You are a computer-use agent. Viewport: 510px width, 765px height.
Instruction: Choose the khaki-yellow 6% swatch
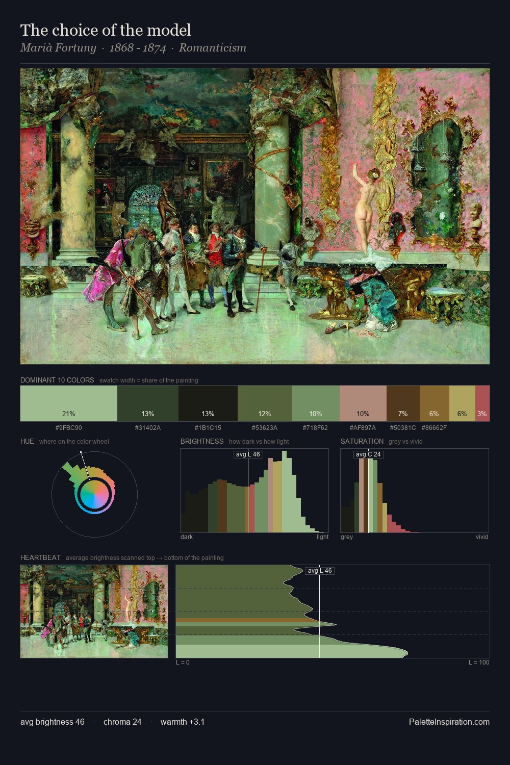462,403
